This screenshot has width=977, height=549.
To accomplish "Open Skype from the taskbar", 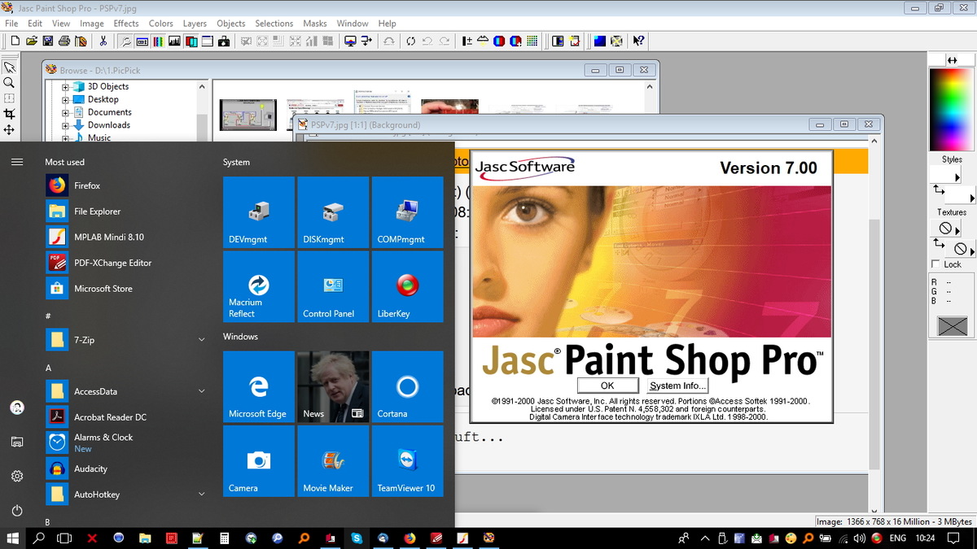I will pos(357,538).
